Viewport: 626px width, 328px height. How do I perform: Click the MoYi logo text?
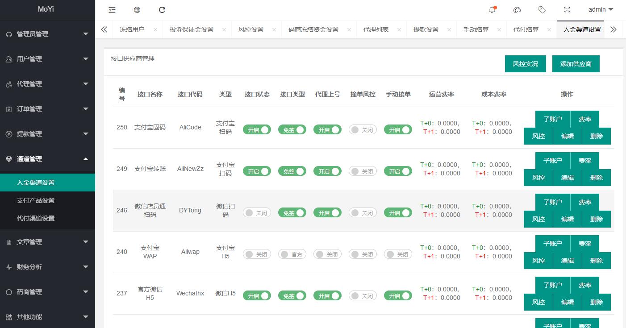click(x=46, y=9)
